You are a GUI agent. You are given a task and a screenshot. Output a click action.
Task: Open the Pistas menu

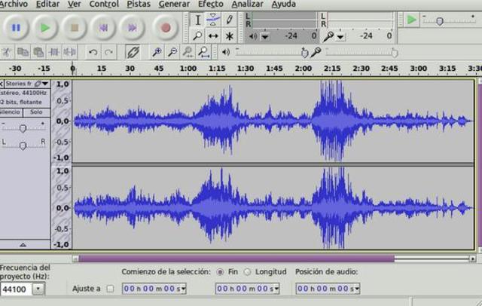click(139, 5)
